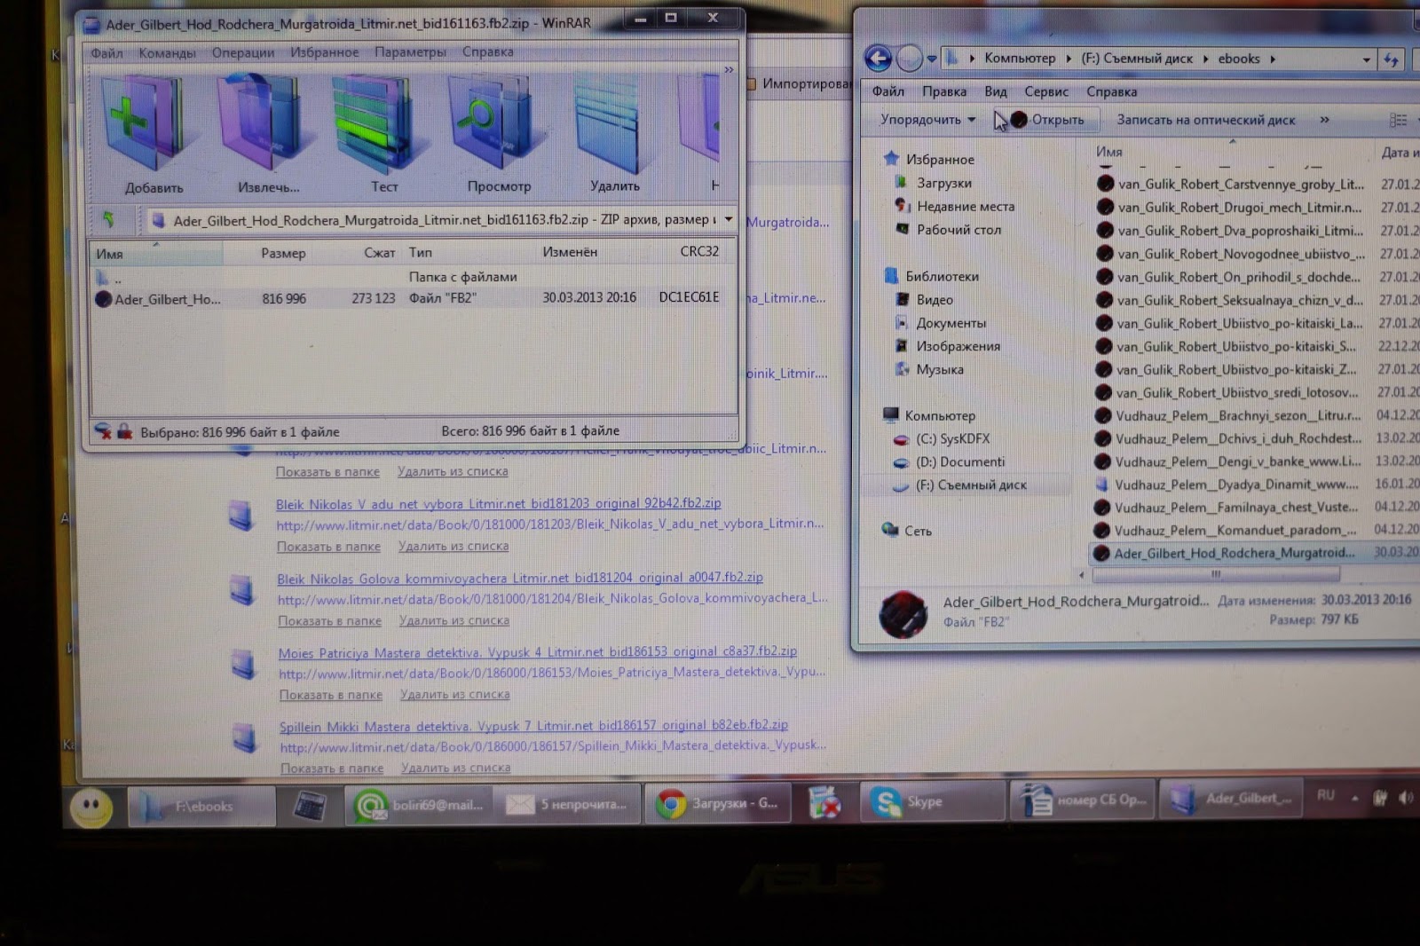
Task: Open the Команды menu in WinRAR
Action: 167,53
